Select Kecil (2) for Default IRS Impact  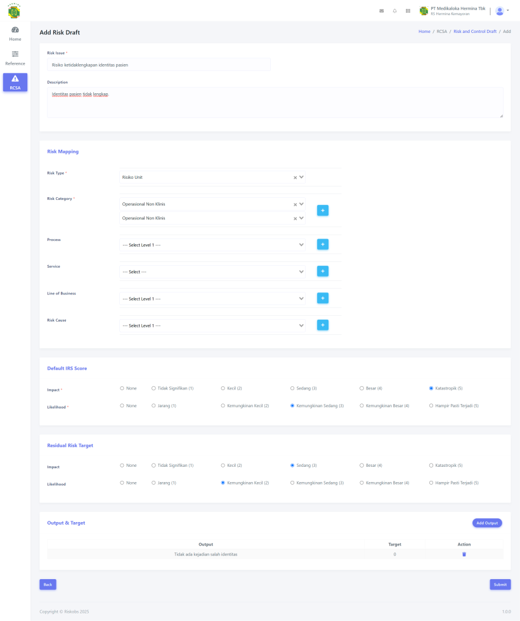pos(223,388)
